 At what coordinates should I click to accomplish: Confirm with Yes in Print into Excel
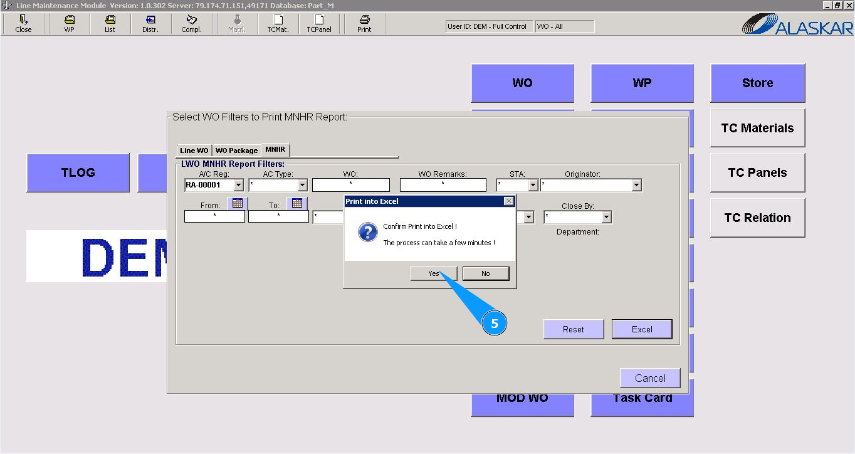(x=434, y=273)
